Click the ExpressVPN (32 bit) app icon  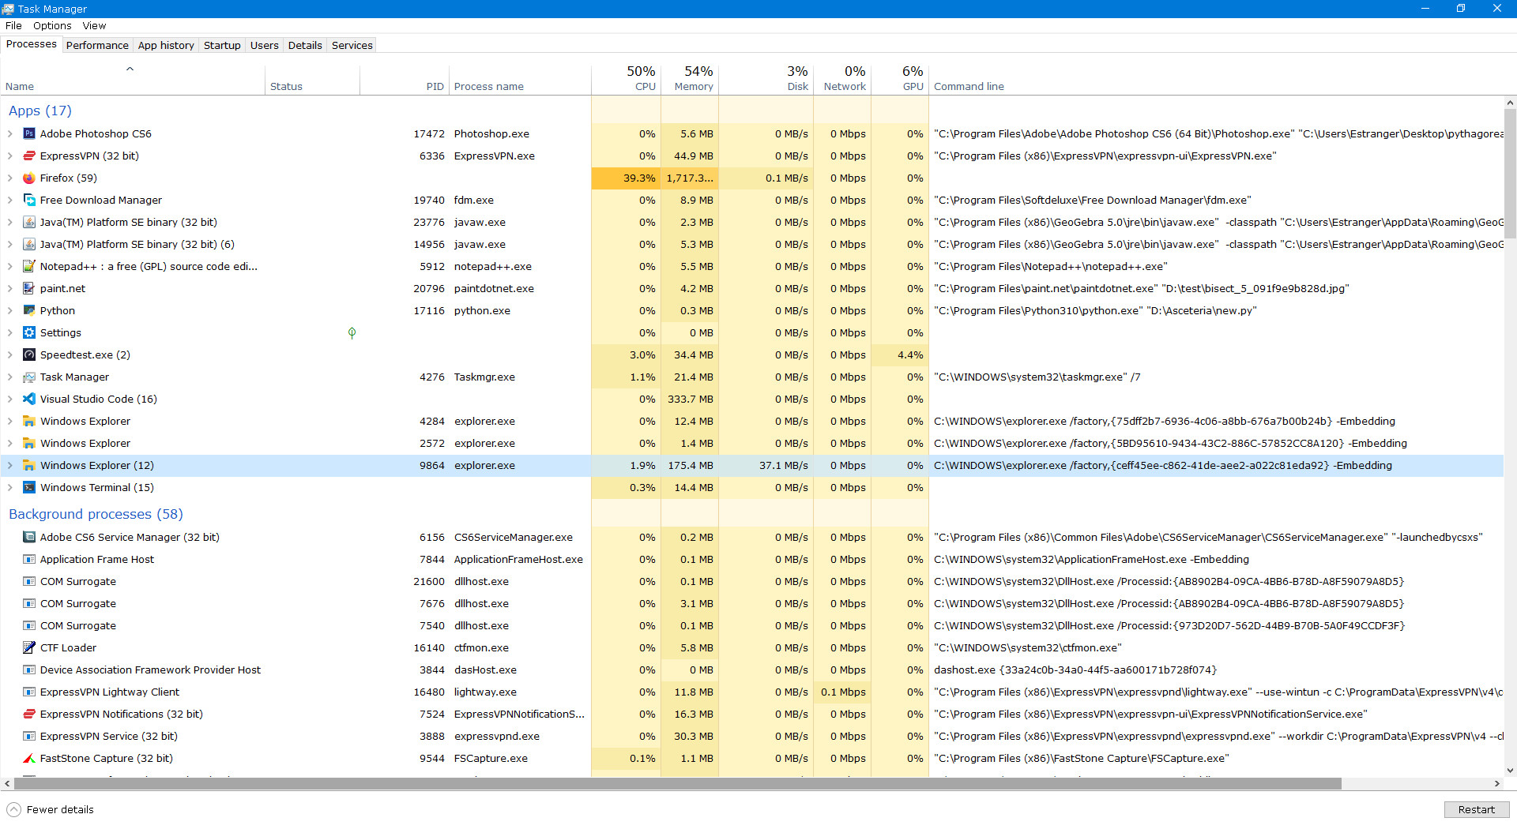click(29, 156)
